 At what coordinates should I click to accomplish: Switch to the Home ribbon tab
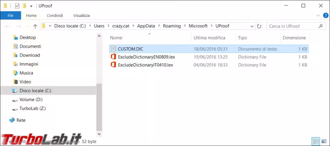click(x=31, y=15)
